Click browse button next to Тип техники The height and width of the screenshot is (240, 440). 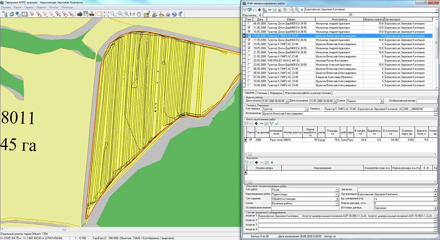tap(306, 109)
